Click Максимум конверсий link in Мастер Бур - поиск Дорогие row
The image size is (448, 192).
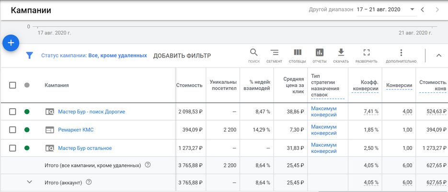click(324, 112)
